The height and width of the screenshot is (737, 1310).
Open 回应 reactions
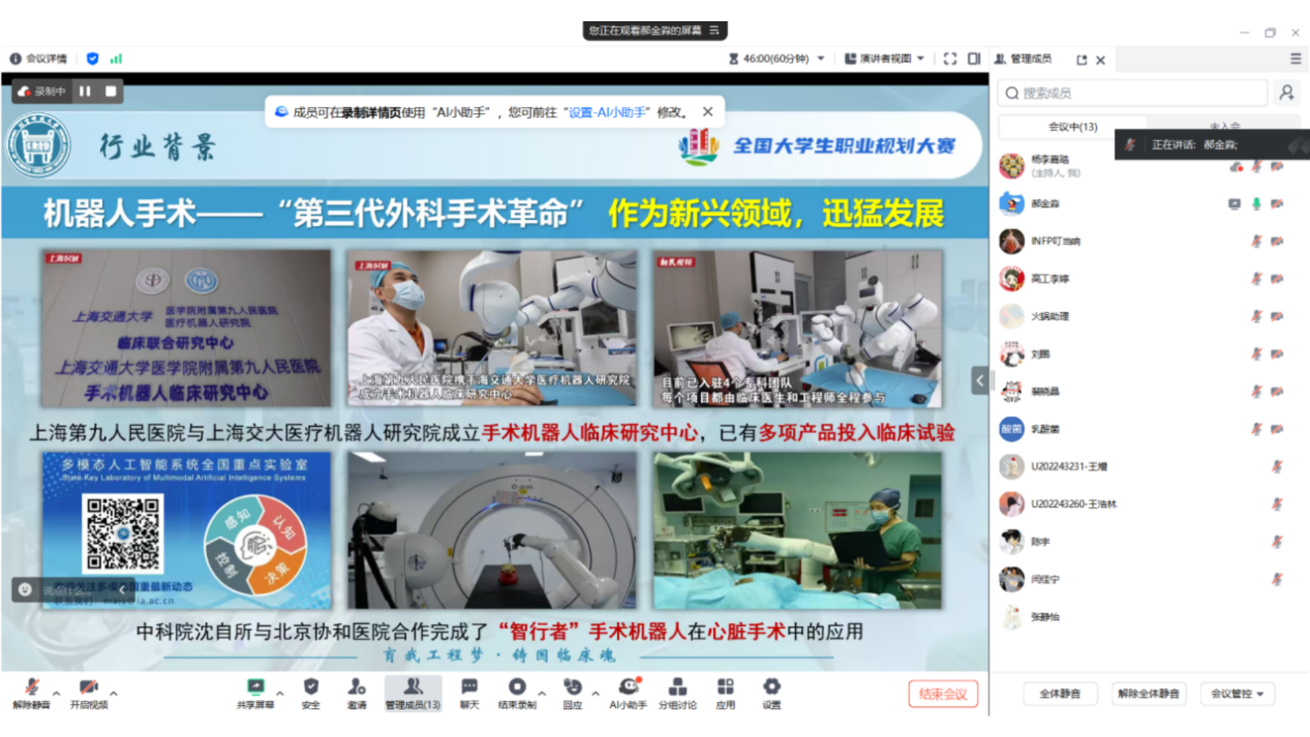[572, 693]
